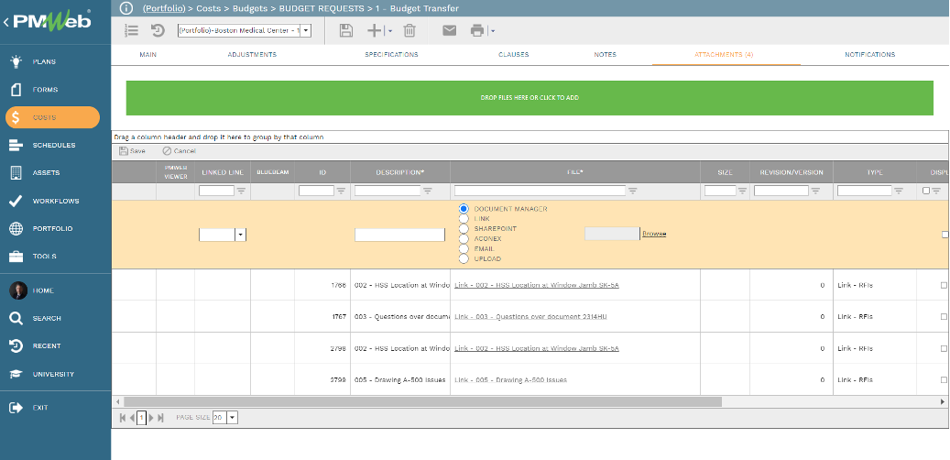Open the Portfolio globe icon

coord(16,228)
